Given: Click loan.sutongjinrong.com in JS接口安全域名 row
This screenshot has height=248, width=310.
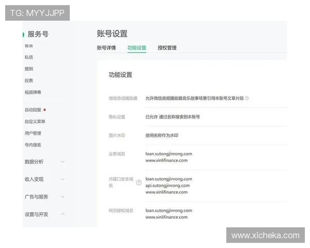Looking at the screenshot, I should tap(169, 179).
